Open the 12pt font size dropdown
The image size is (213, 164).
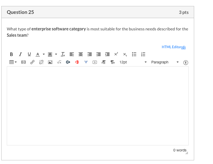[x=133, y=62]
